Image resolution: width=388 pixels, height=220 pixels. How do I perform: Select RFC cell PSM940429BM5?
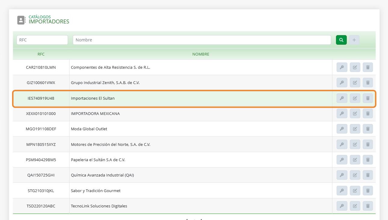tap(41, 160)
